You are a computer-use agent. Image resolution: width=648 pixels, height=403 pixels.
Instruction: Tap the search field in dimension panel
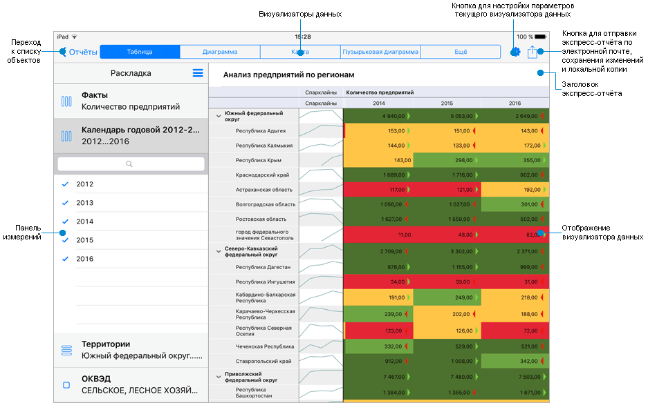pyautogui.click(x=131, y=164)
